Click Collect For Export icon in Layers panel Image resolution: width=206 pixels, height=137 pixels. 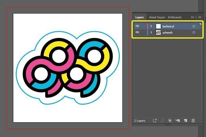(155, 121)
